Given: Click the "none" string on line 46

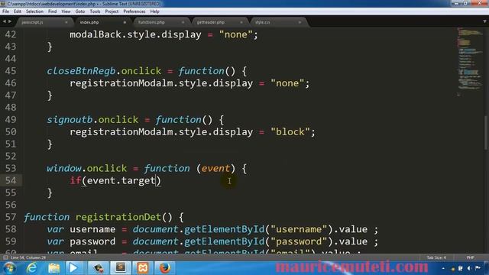Looking at the screenshot, I should click(287, 83).
